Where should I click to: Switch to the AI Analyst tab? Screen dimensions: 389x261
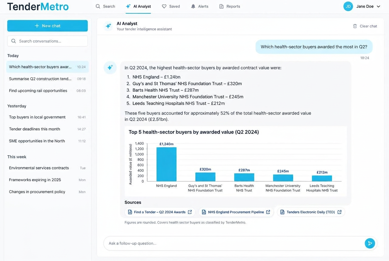tap(138, 6)
